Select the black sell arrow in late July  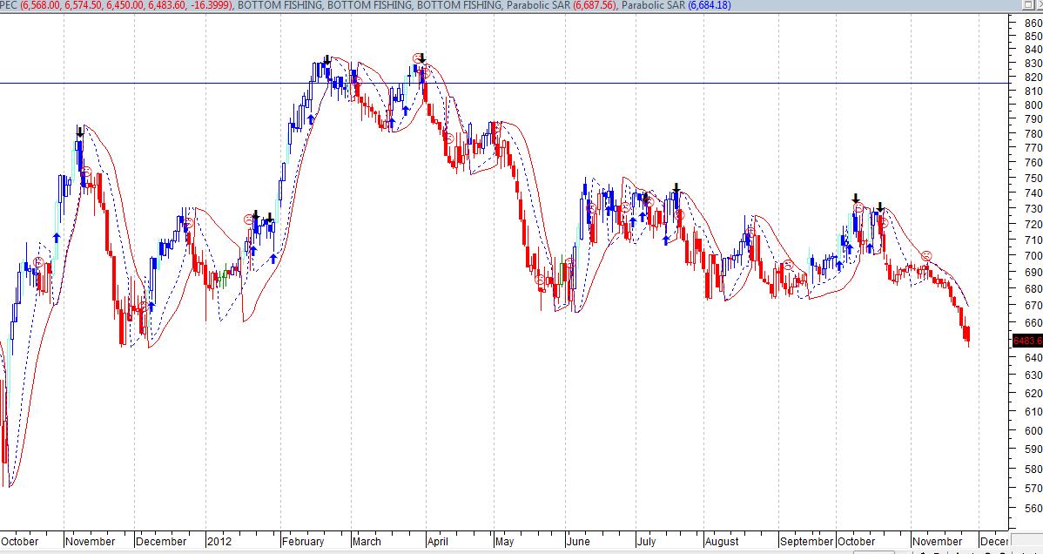[676, 188]
